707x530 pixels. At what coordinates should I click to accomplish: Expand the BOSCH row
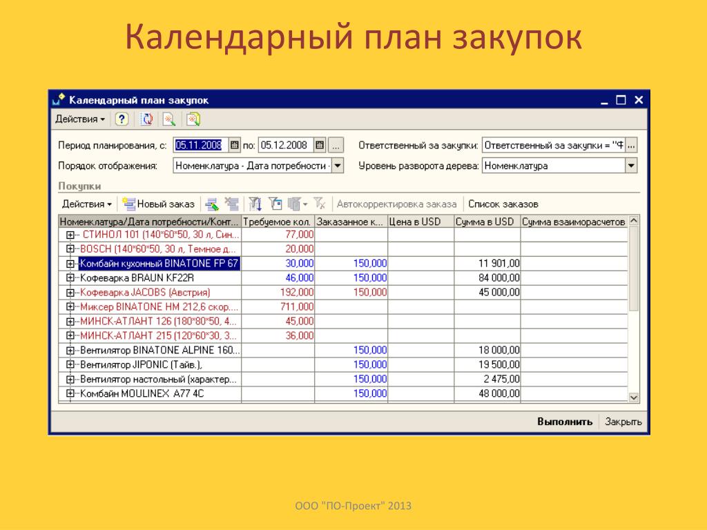coord(70,248)
